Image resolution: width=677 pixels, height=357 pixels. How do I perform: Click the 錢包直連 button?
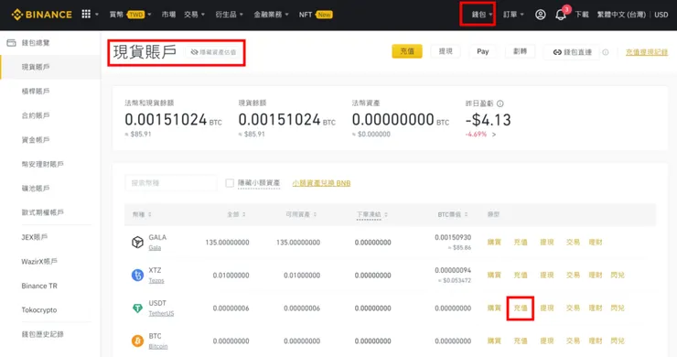[573, 52]
